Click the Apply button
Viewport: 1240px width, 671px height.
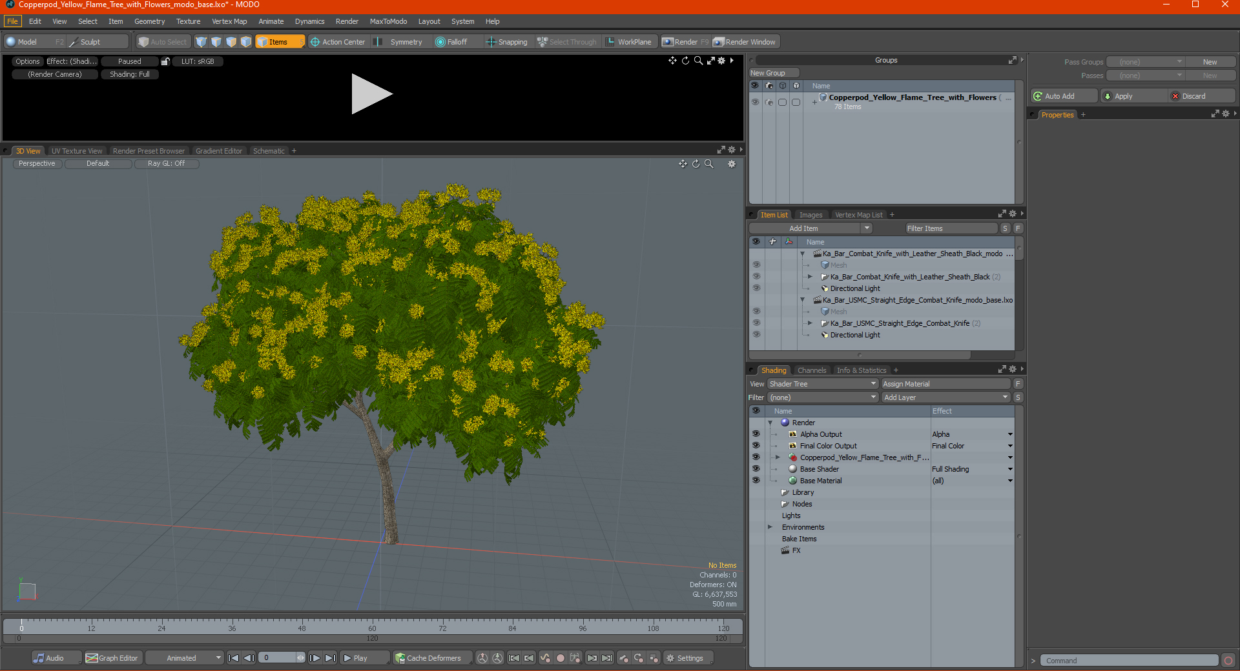1133,96
